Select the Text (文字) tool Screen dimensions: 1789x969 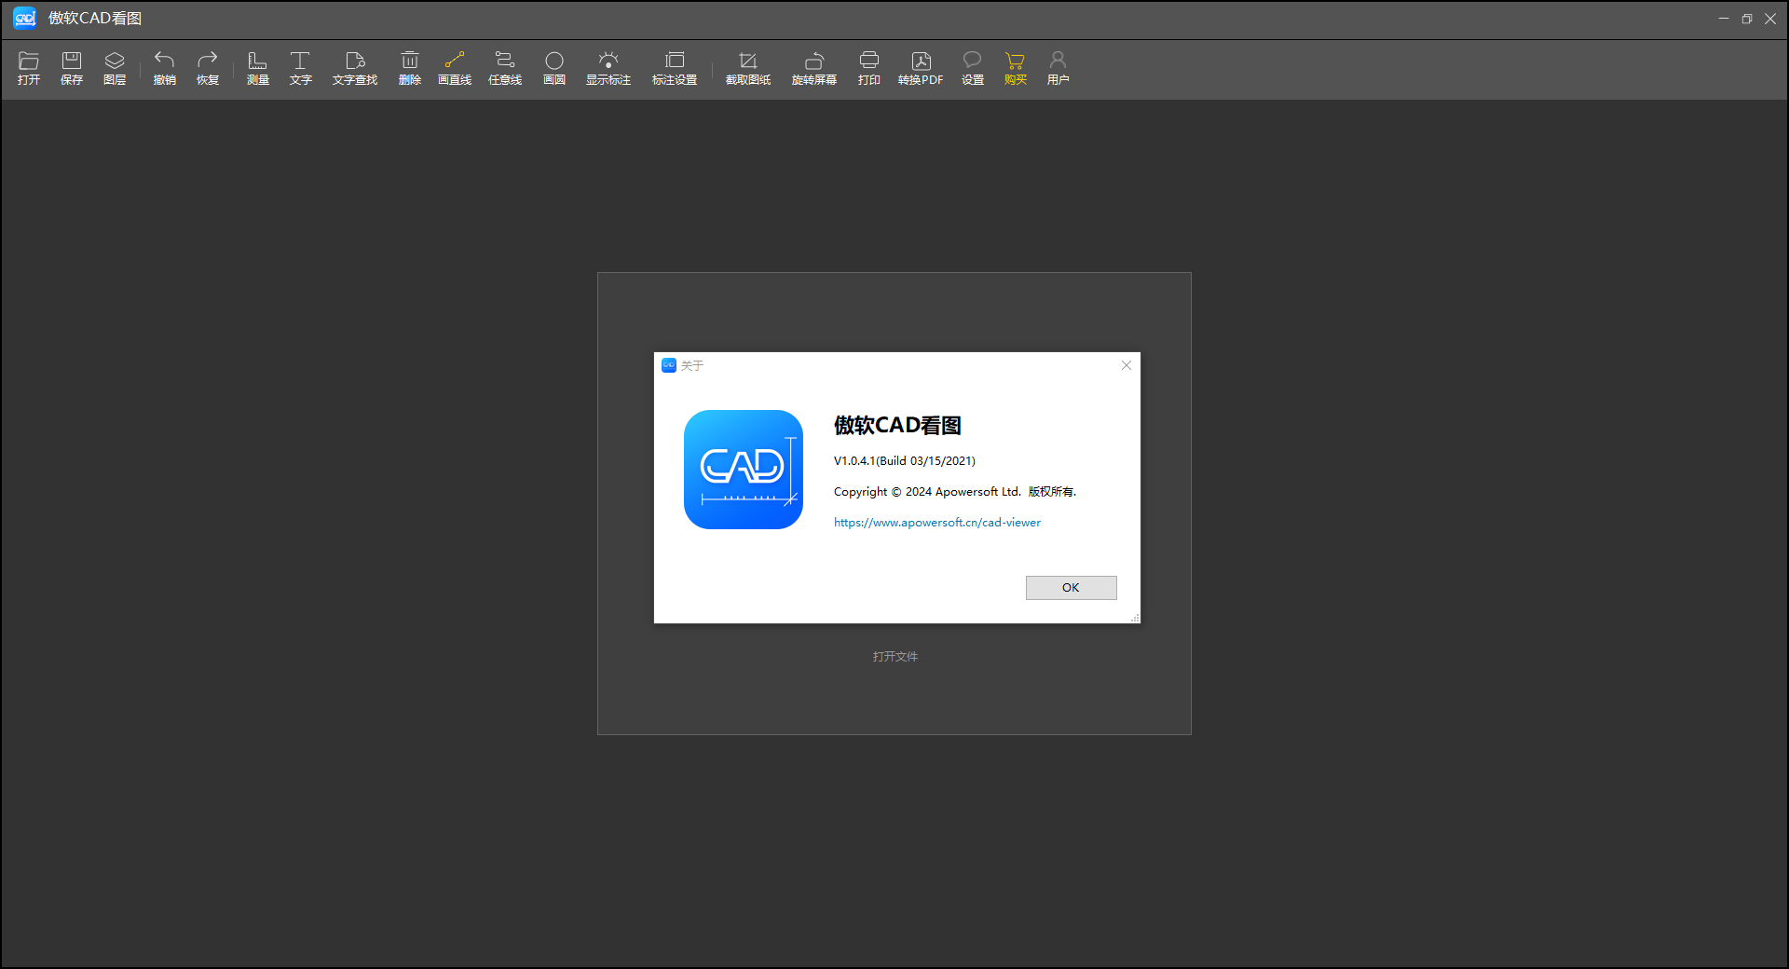pyautogui.click(x=300, y=61)
